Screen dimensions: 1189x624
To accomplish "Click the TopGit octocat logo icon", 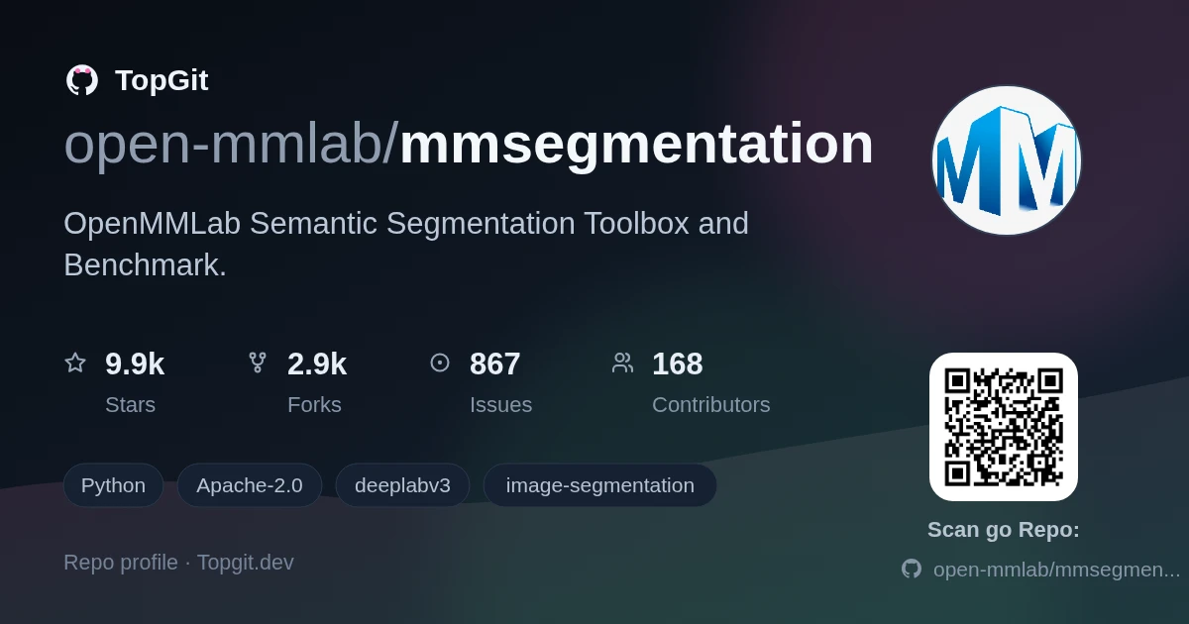I will (82, 80).
